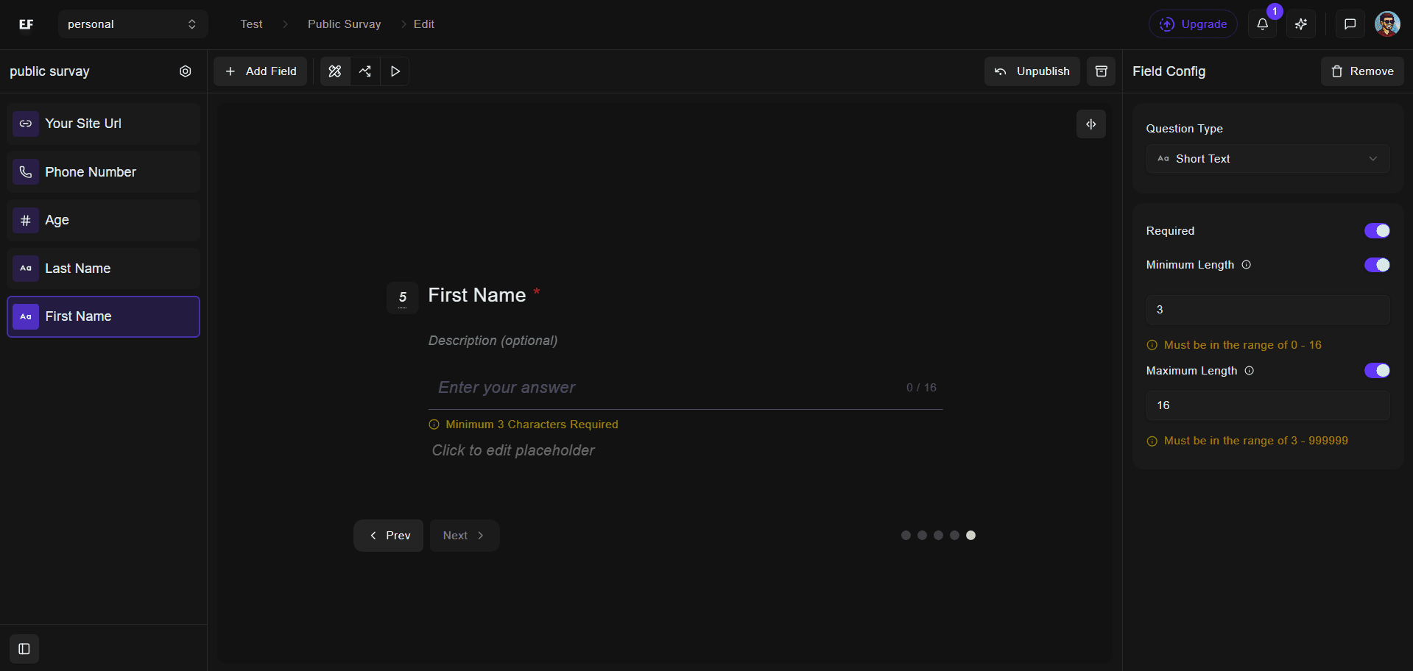Click the sparkle AI icon in header
Image resolution: width=1413 pixels, height=671 pixels.
(x=1301, y=24)
